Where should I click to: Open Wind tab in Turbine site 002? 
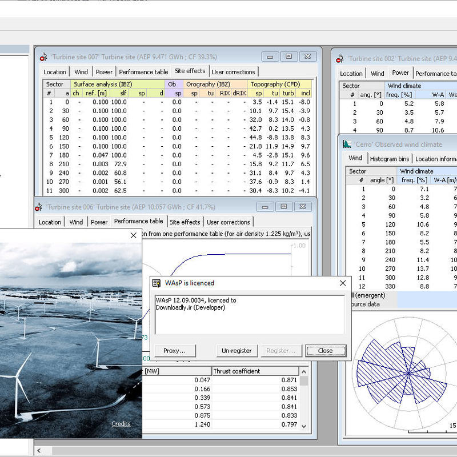pyautogui.click(x=378, y=74)
